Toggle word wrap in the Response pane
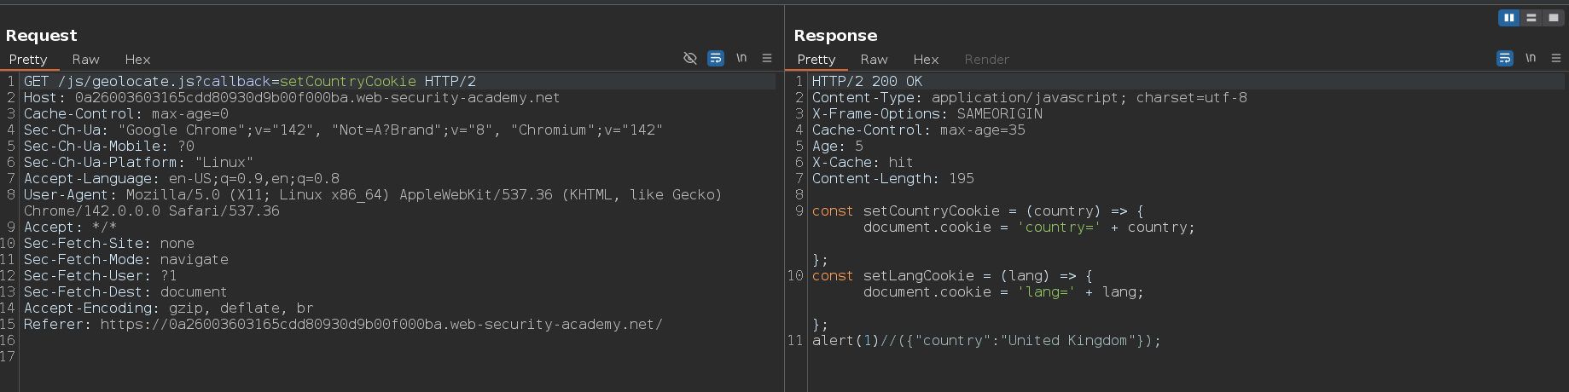Screen dimensions: 1569x392 tap(1505, 58)
